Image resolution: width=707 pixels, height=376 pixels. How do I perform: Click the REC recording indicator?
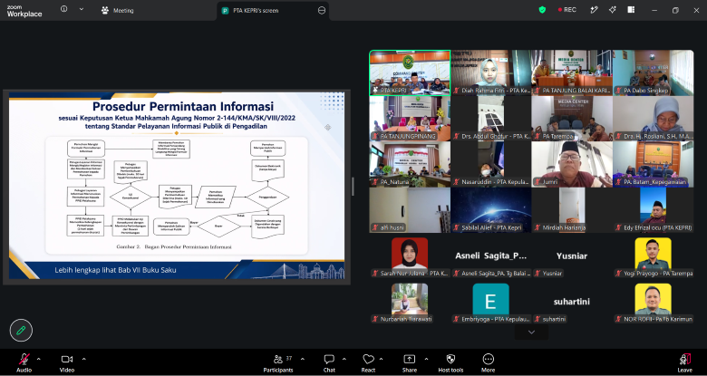click(567, 9)
